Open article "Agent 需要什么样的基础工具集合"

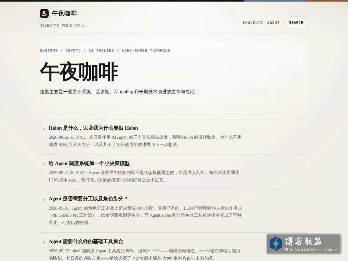pos(86,241)
